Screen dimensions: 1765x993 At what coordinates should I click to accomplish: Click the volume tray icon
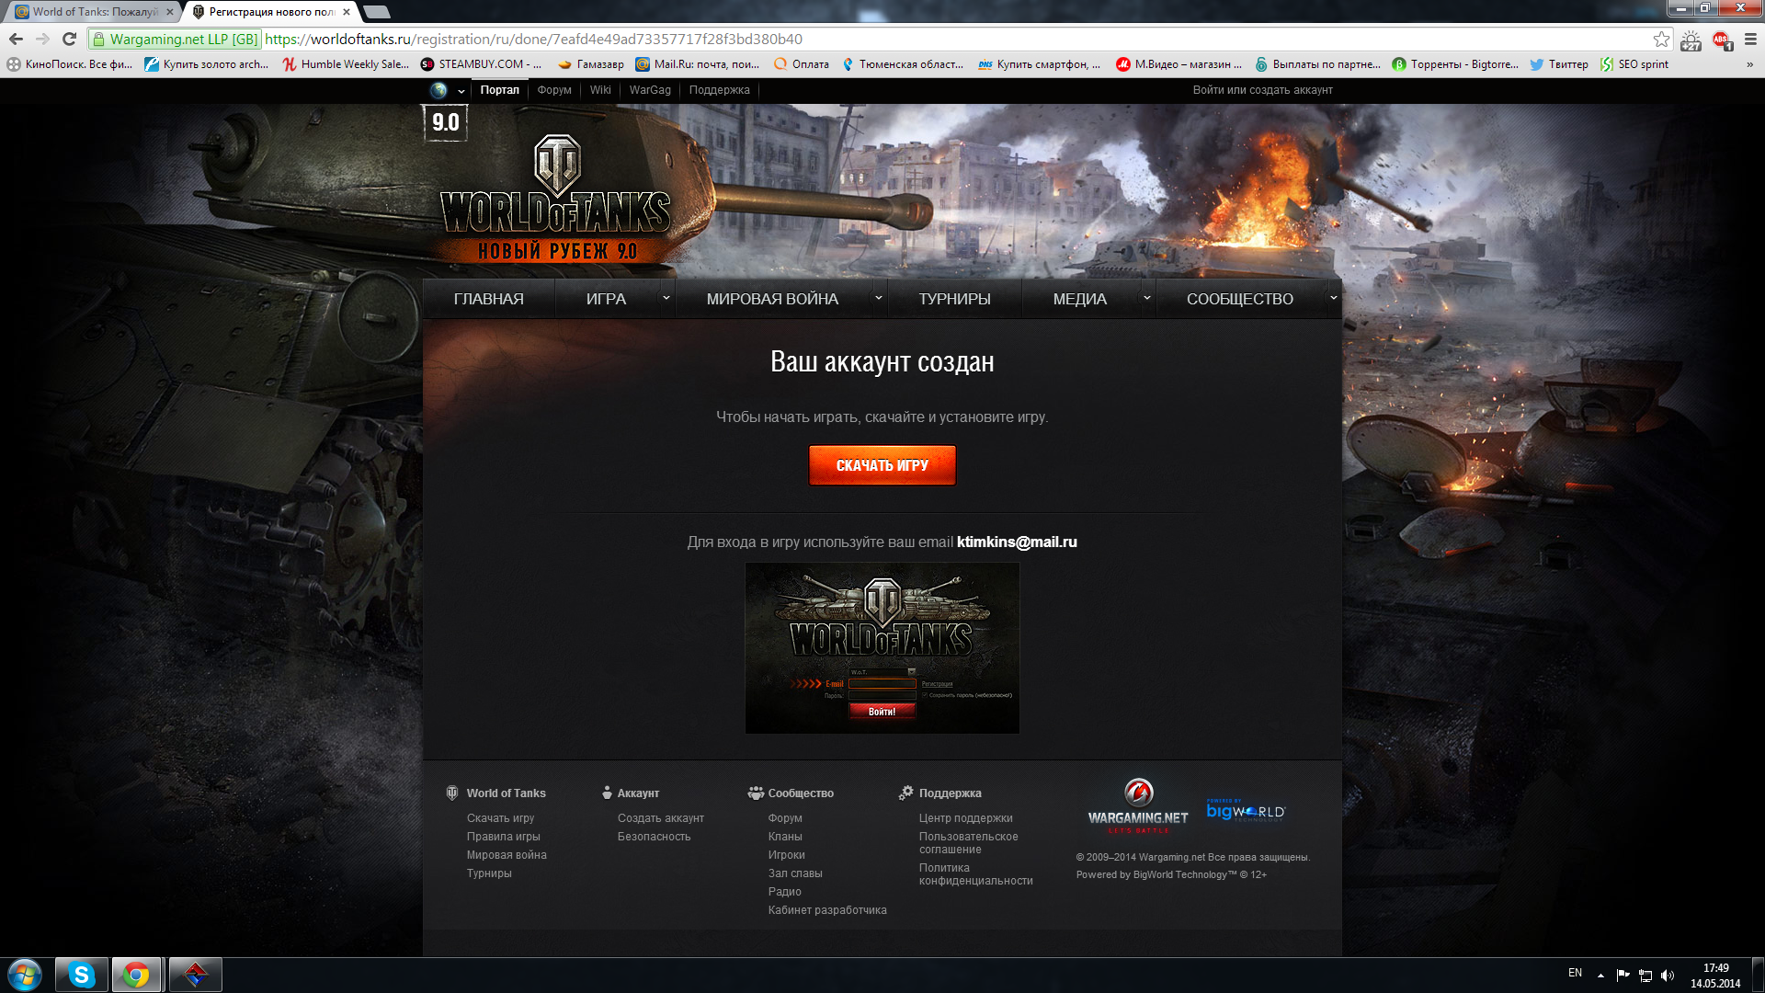[1668, 976]
